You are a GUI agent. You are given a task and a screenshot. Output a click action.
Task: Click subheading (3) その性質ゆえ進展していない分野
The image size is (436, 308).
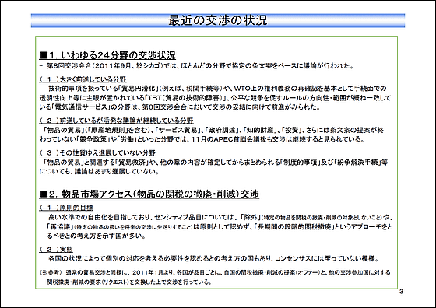pyautogui.click(x=97, y=152)
